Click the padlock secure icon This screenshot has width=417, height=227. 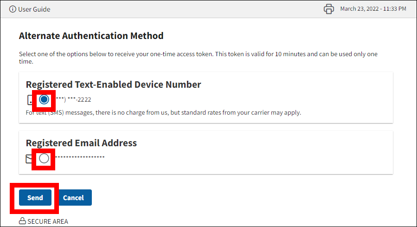pyautogui.click(x=22, y=221)
